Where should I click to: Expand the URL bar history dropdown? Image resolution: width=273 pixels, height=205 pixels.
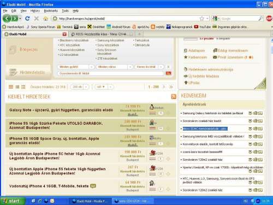pos(207,19)
